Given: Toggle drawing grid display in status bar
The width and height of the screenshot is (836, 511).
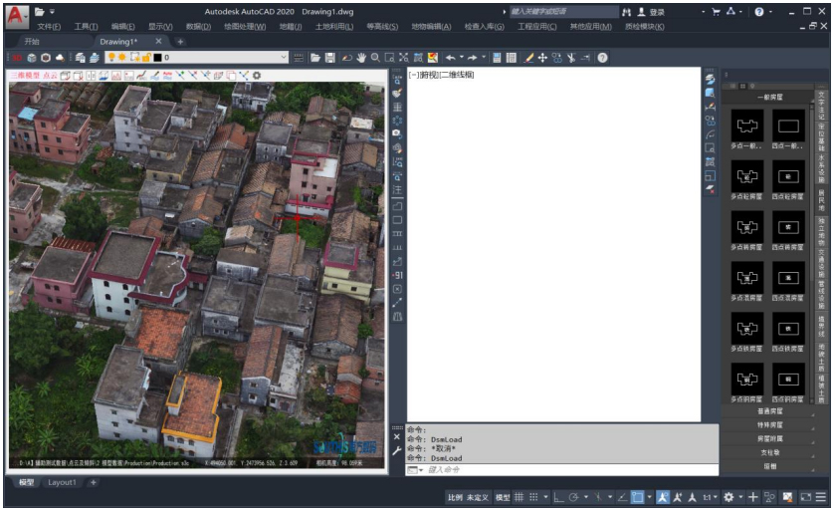Looking at the screenshot, I should click(x=519, y=496).
